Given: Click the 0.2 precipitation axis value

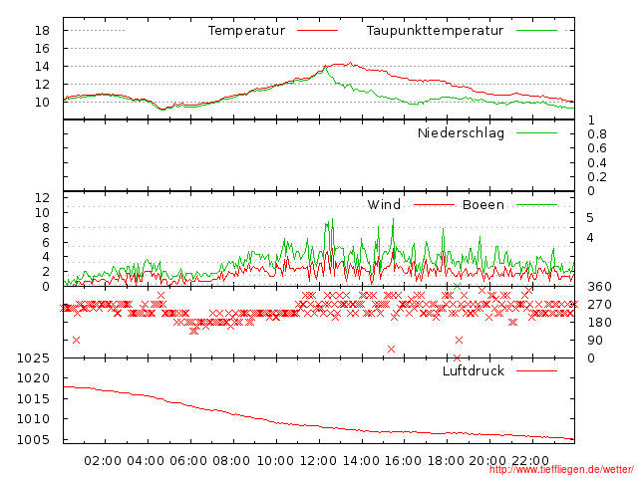Looking at the screenshot, I should [597, 177].
